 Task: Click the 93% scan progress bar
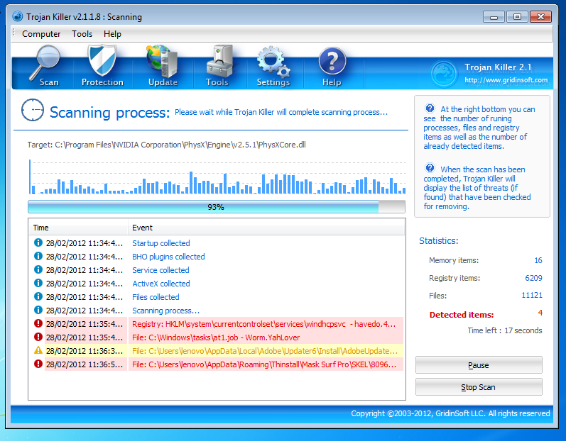216,207
